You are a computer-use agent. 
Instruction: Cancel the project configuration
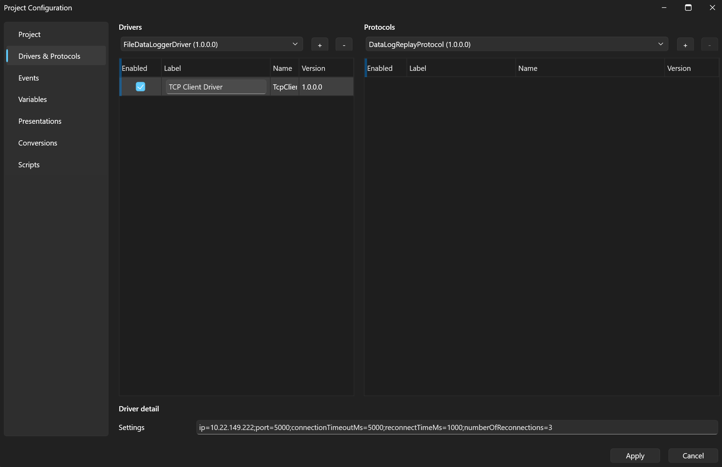tap(693, 456)
